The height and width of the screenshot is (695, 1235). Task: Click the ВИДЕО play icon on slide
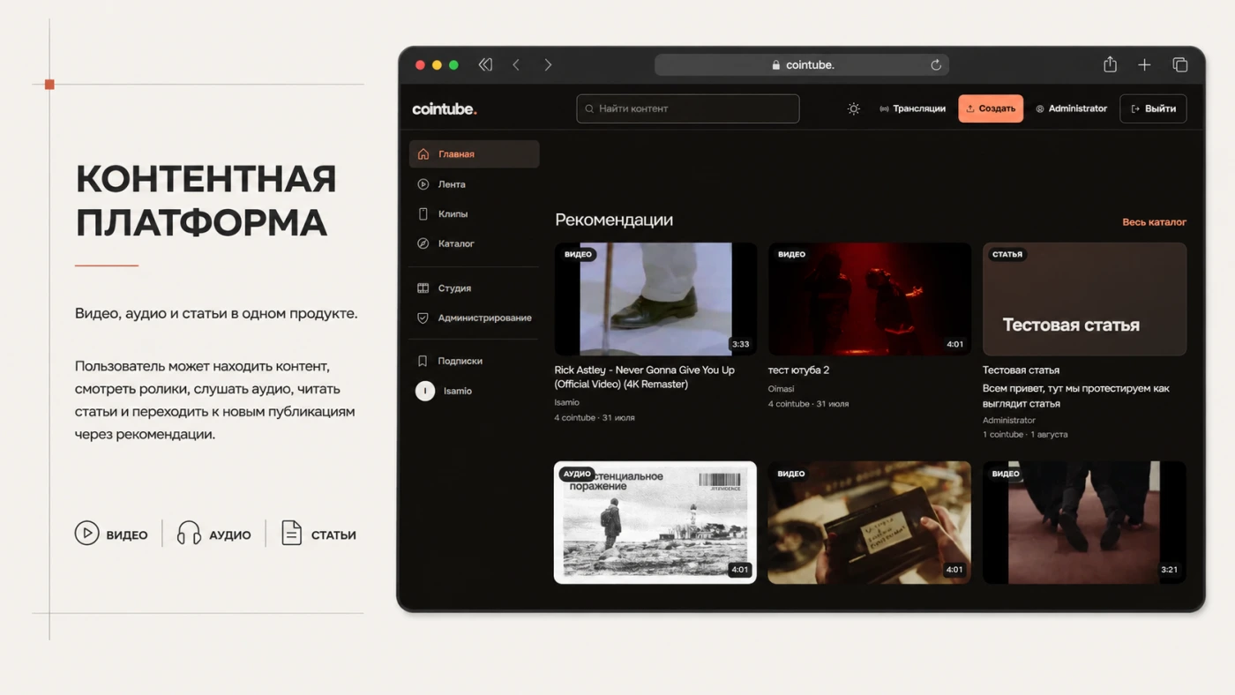(x=86, y=533)
